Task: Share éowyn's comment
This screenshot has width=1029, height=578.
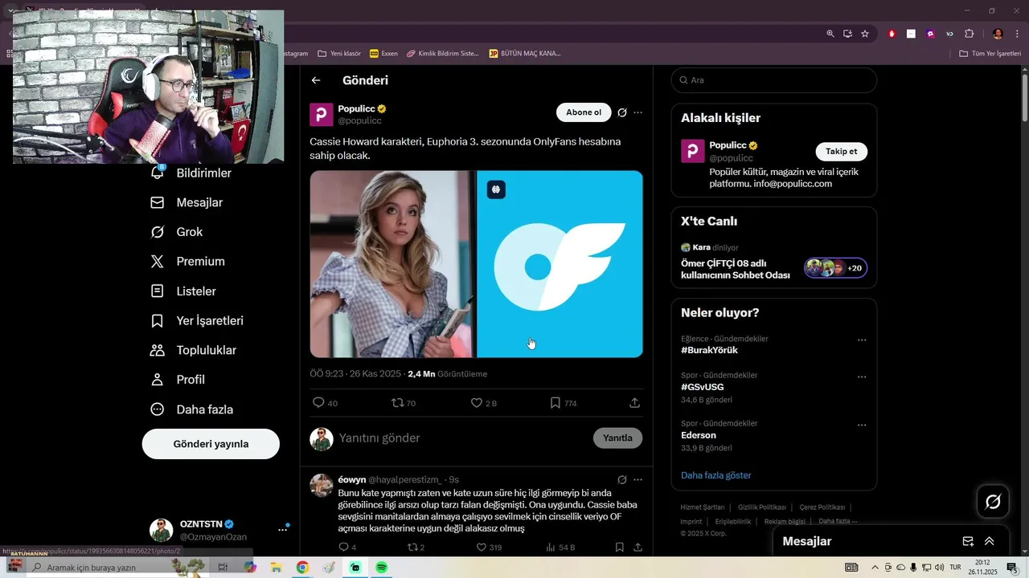Action: [637, 547]
